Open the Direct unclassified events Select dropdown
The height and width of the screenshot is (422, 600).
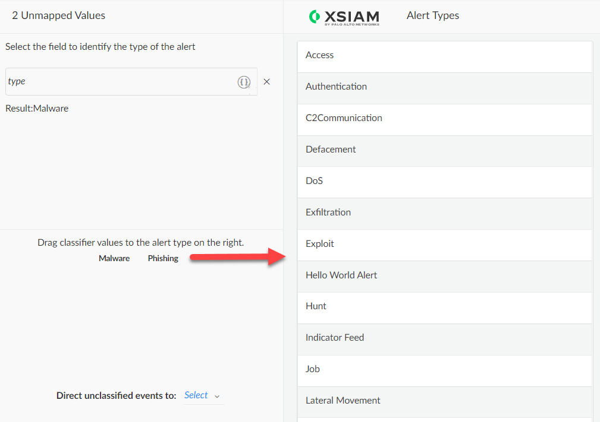click(x=203, y=395)
